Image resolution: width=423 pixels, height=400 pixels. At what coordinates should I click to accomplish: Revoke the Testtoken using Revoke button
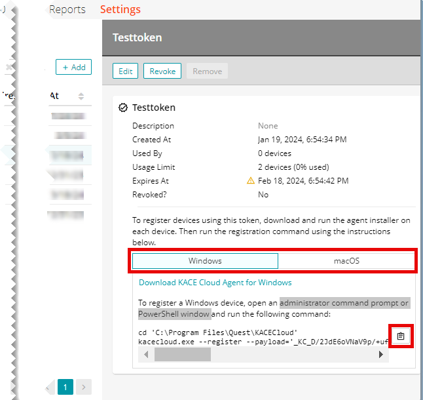(162, 71)
